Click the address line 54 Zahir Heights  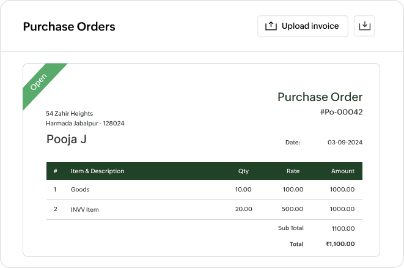[70, 113]
